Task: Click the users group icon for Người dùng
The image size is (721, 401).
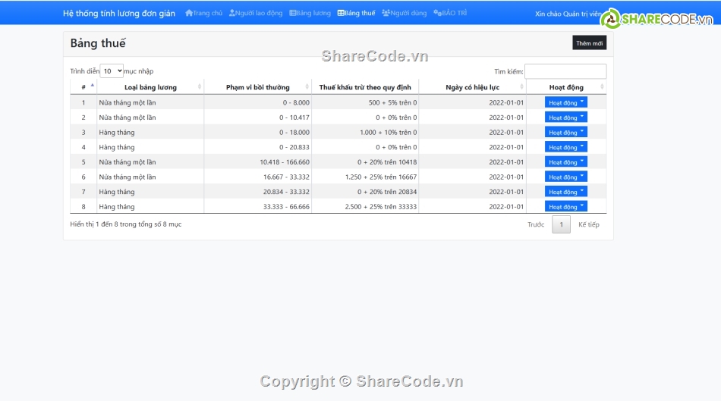Action: click(386, 13)
